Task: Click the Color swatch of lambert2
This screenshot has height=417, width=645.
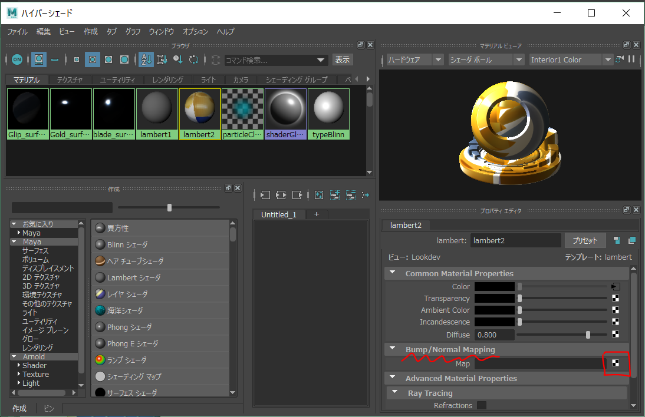Action: point(495,286)
